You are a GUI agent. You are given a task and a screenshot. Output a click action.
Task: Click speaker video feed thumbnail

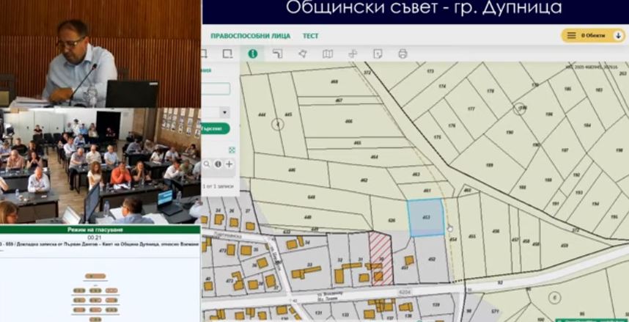tap(100, 54)
